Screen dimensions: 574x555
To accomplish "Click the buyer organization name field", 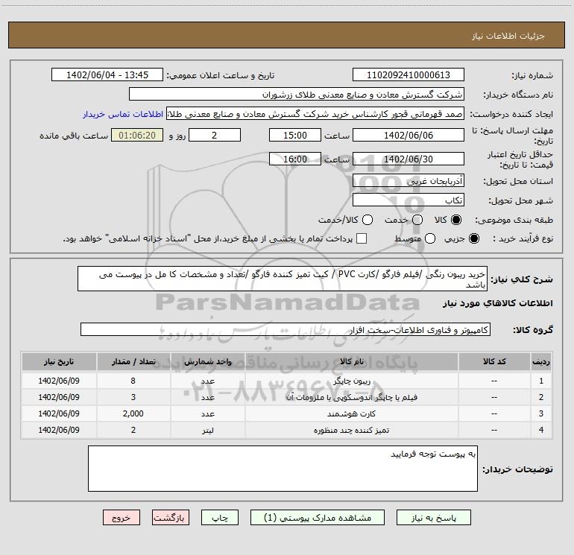I will point(297,95).
